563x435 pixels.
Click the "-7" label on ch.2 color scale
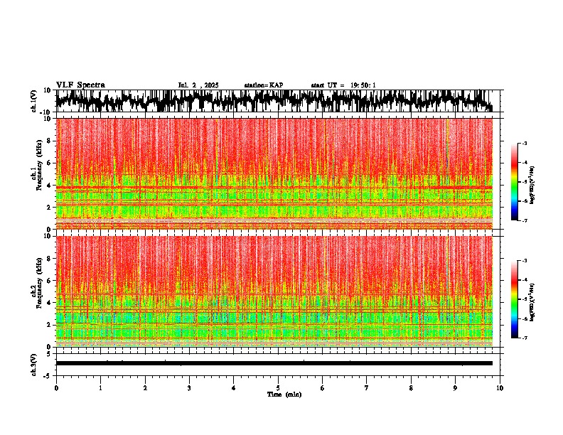point(525,338)
